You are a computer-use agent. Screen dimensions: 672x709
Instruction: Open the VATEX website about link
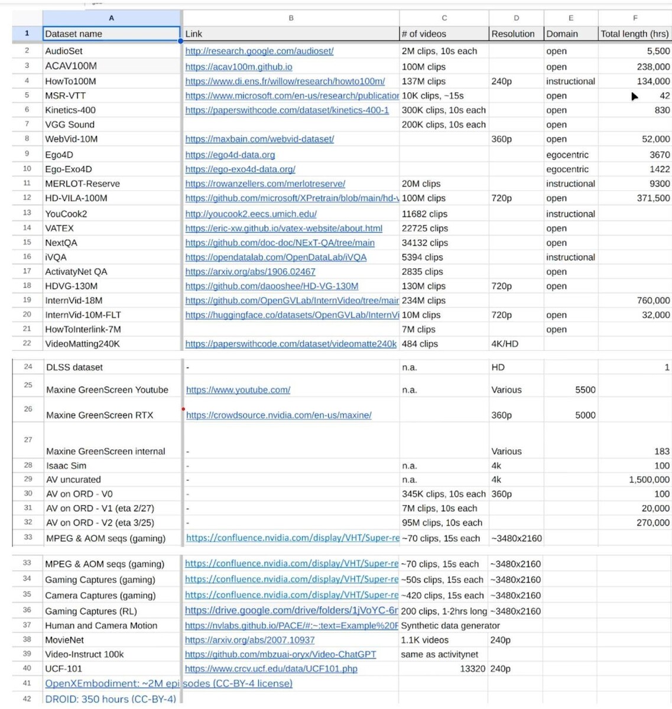[x=284, y=228]
